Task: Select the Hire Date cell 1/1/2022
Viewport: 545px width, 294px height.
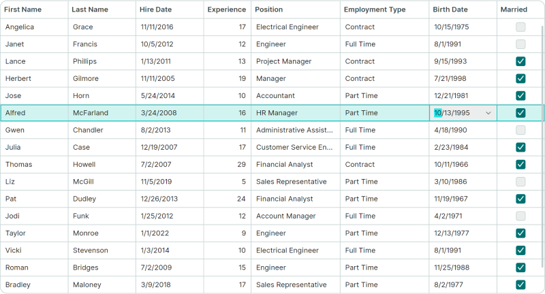Action: tap(170, 233)
